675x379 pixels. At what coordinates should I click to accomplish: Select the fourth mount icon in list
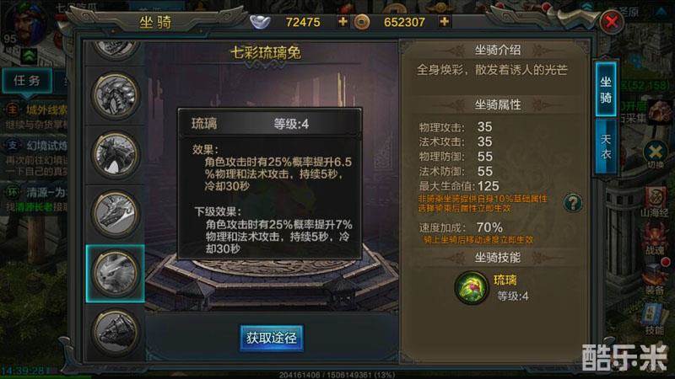click(116, 215)
